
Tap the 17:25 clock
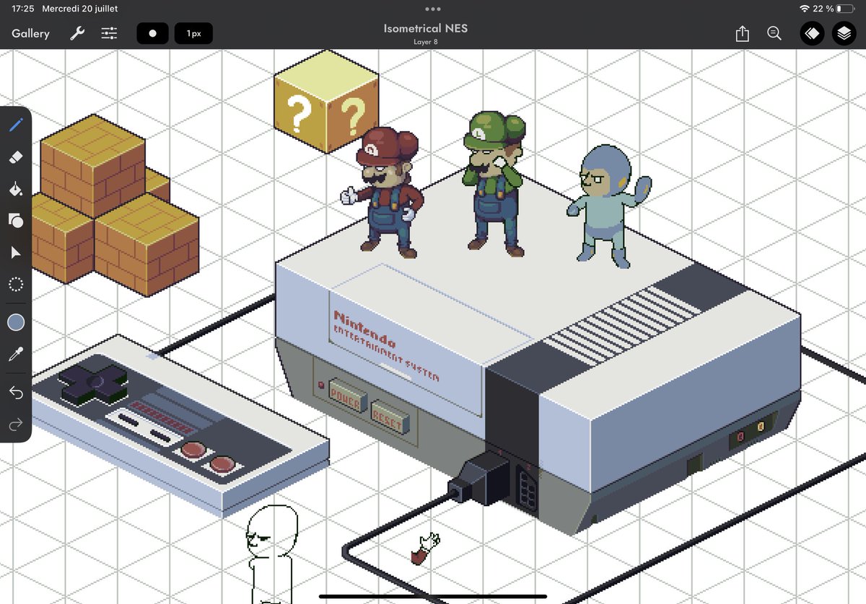coord(23,9)
